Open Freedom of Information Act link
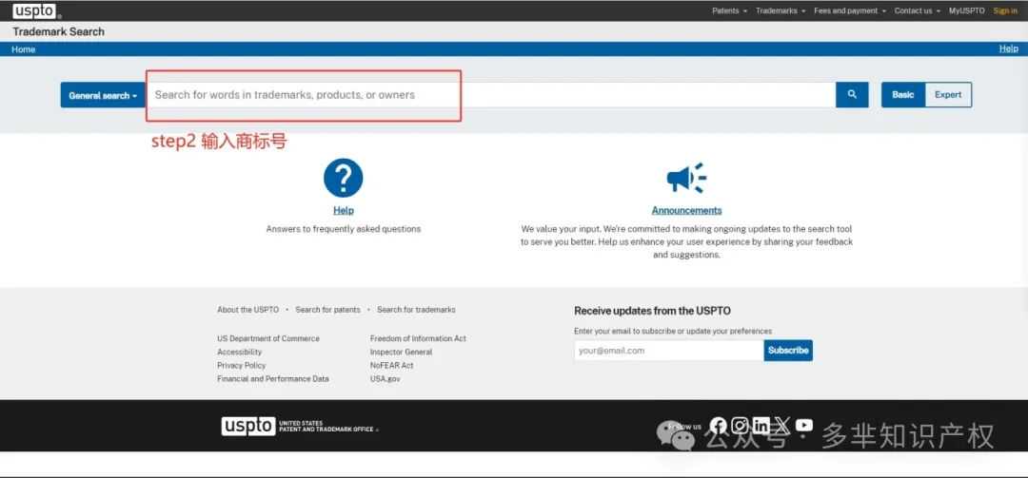The image size is (1028, 478). coord(418,338)
